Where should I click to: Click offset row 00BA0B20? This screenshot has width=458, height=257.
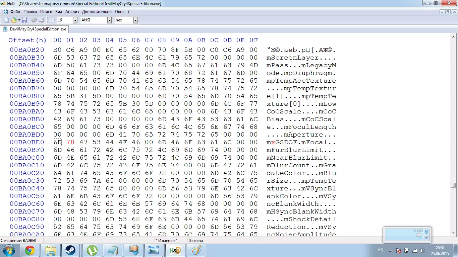27,50
